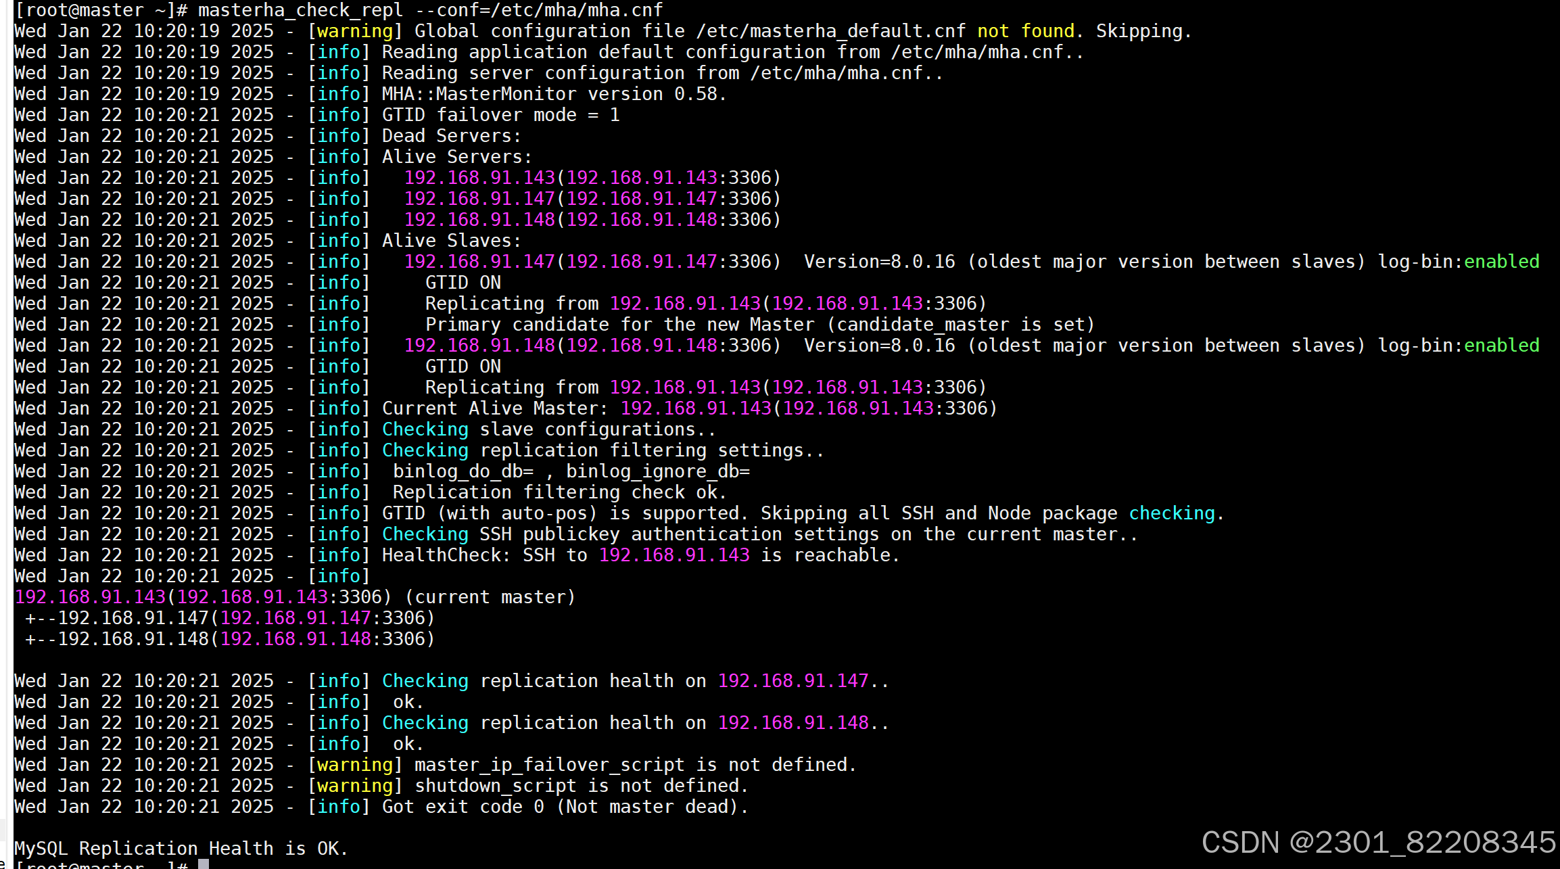Click the replication tree entry 192.168.91.148:3306
The image size is (1560, 869).
coord(230,638)
